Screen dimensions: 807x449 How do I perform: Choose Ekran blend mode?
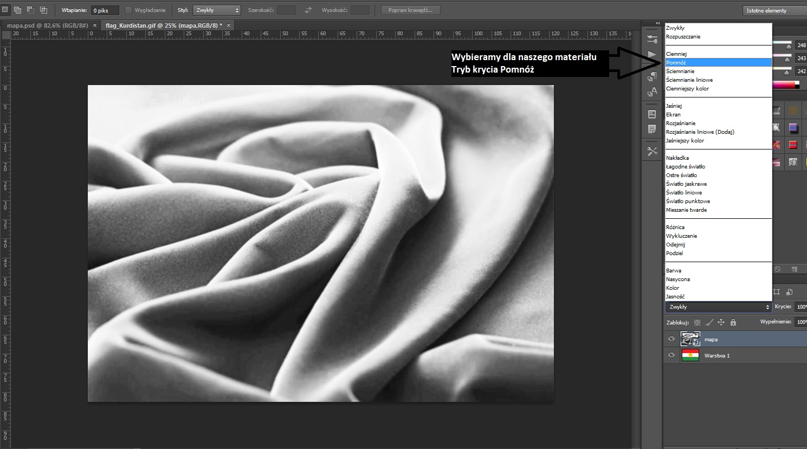click(718, 114)
